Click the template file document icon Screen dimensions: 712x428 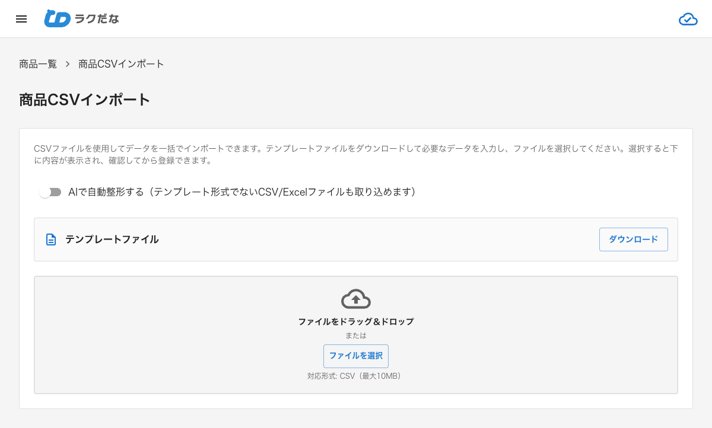tap(52, 239)
